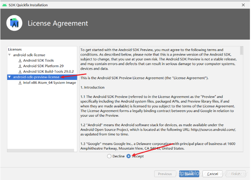
Task: Select the Decline radio button
Action: 109,156
